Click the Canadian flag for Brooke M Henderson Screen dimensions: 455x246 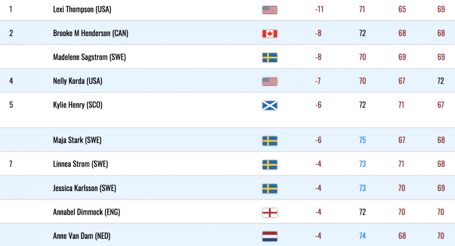coord(269,34)
